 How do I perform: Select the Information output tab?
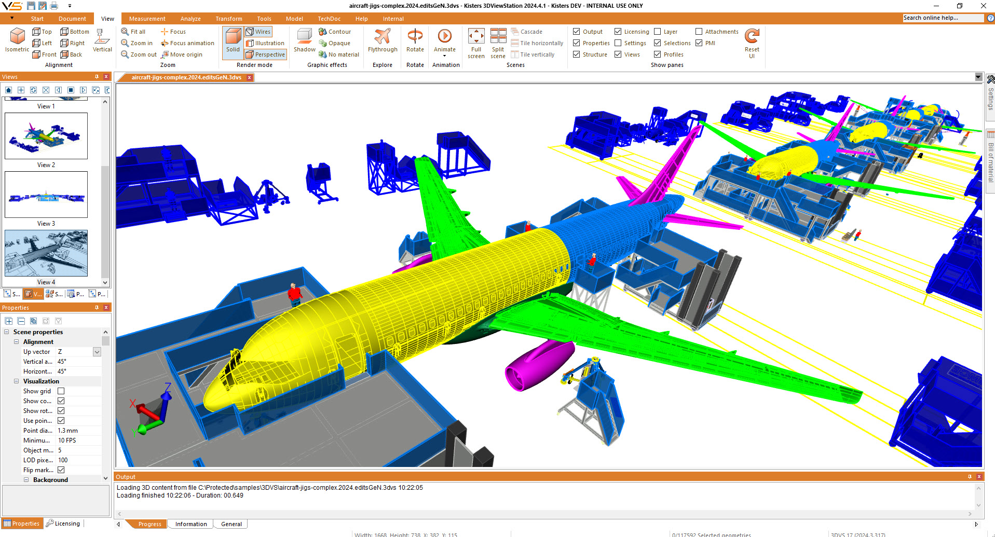[191, 524]
